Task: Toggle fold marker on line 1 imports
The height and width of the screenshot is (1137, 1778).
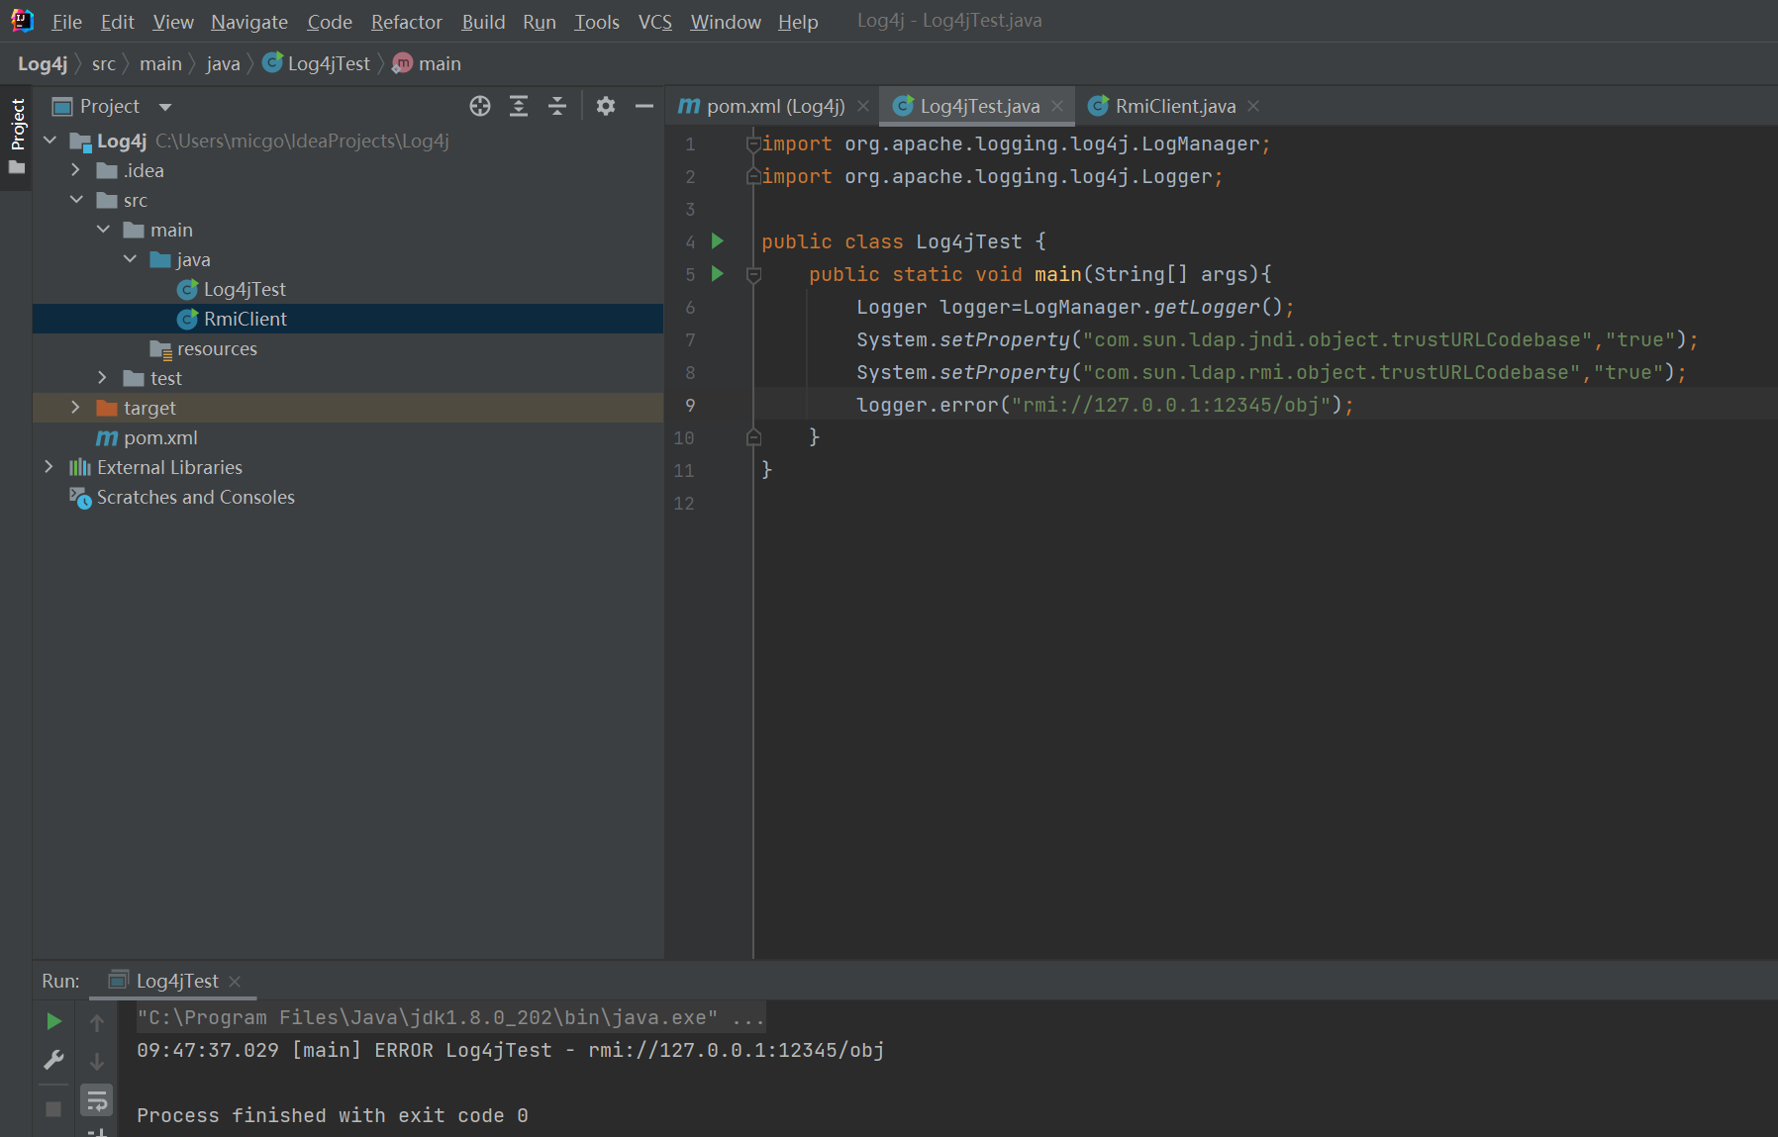Action: 753,144
